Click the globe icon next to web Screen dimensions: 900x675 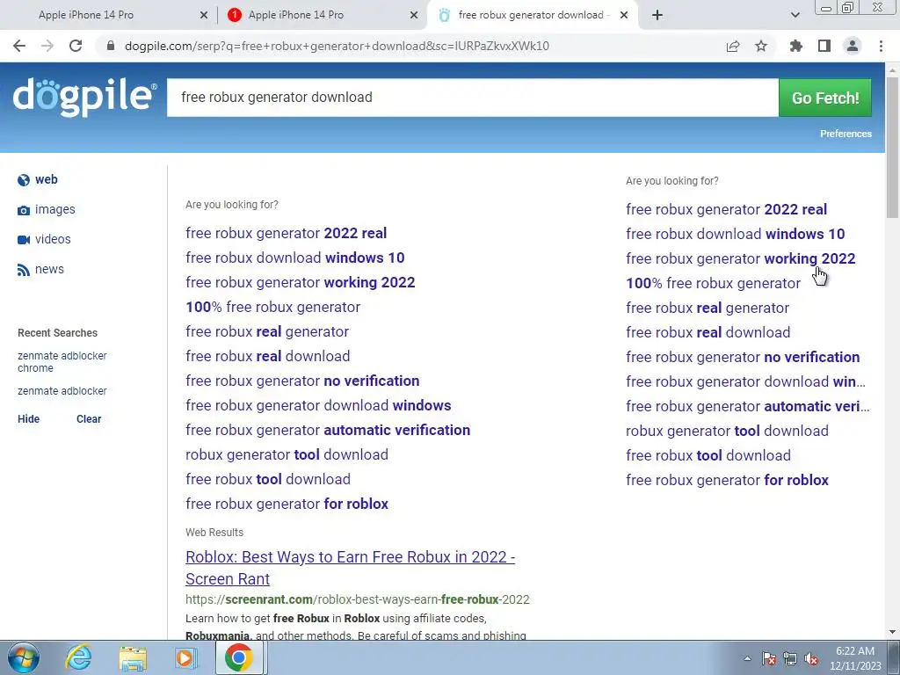24,180
